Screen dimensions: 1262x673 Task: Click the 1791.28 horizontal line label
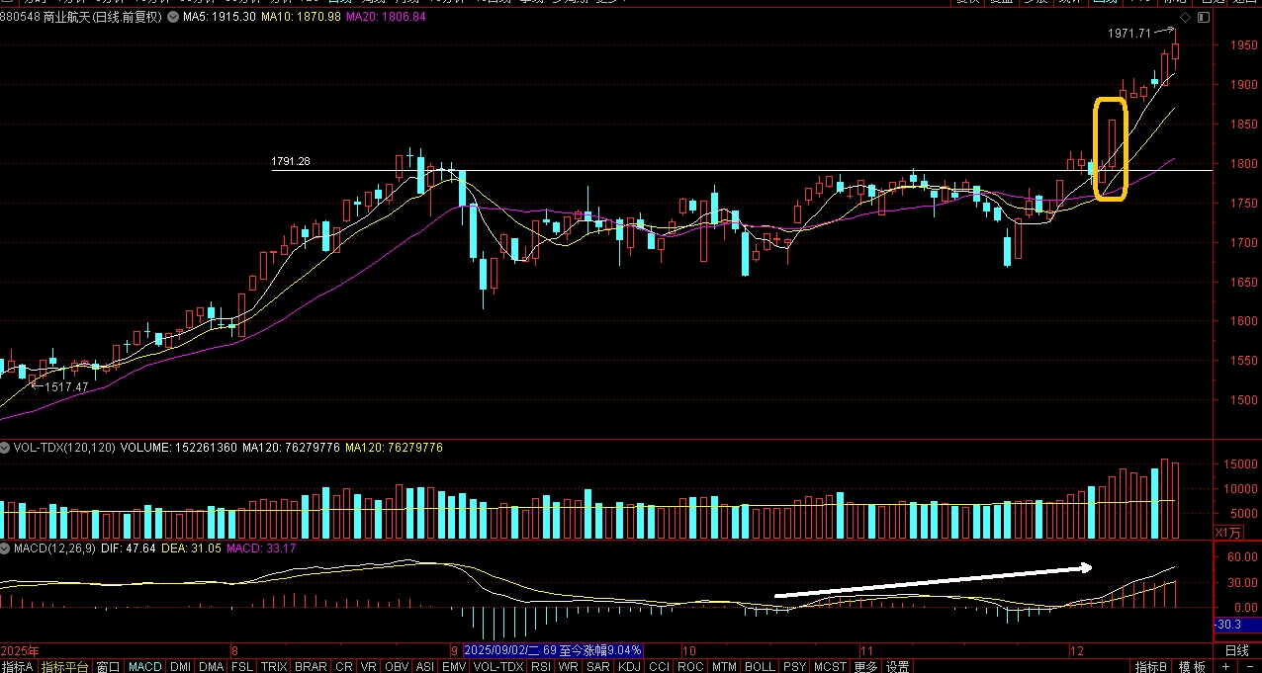pyautogui.click(x=291, y=161)
